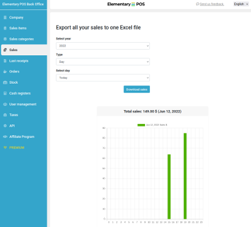Click the Orders icon in sidebar
This screenshot has height=227, width=251.
click(5, 72)
